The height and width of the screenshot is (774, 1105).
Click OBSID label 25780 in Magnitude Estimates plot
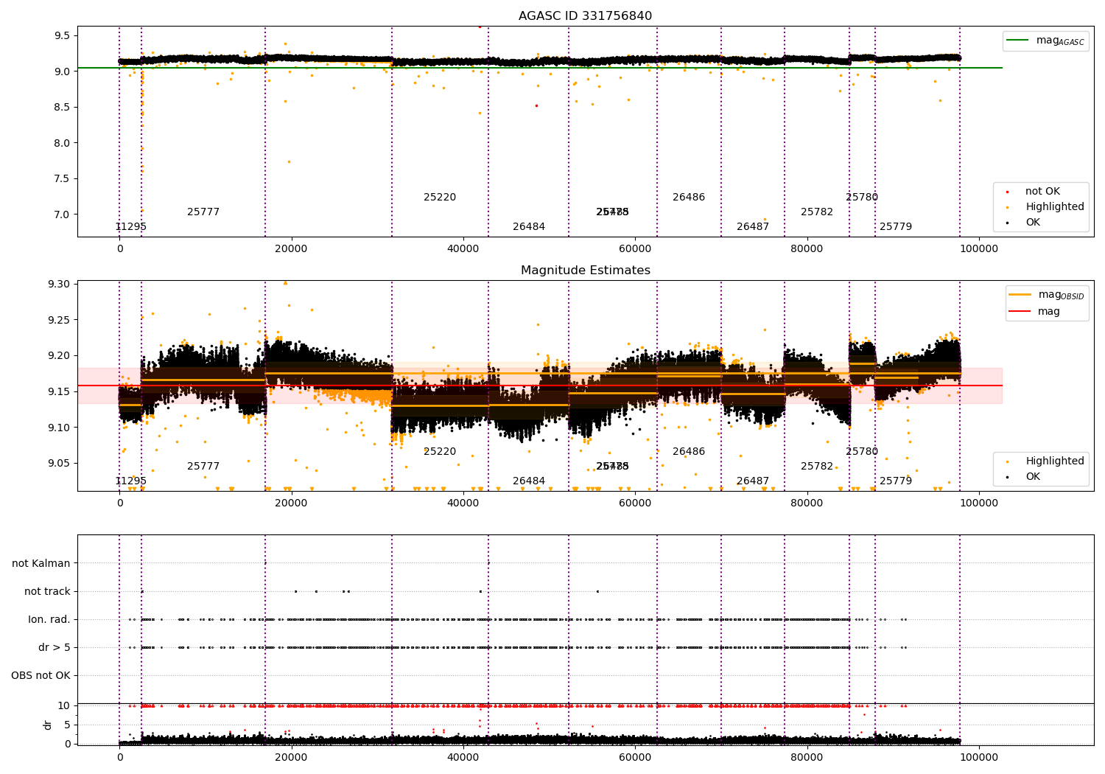pos(862,452)
